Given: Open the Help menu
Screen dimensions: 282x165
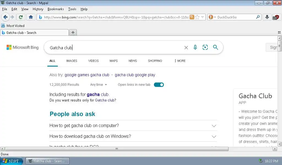Looking at the screenshot, I should 84,9.
